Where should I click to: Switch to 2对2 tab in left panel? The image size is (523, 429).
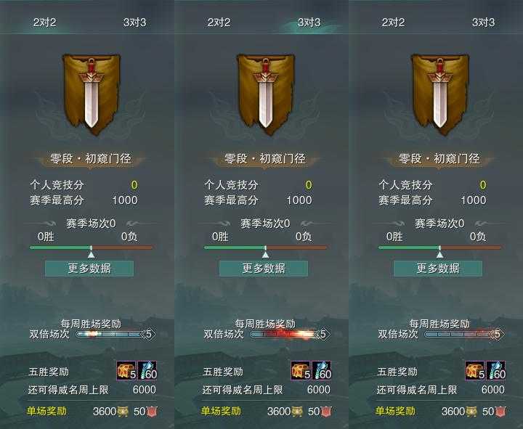[45, 23]
